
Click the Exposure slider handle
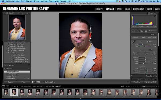pos(145,52)
